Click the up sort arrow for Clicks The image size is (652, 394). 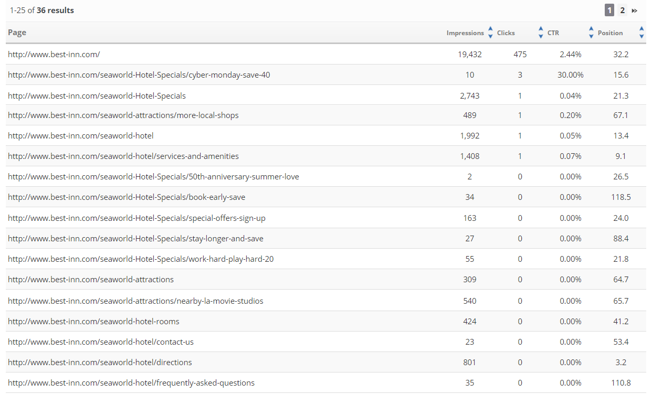pos(541,29)
